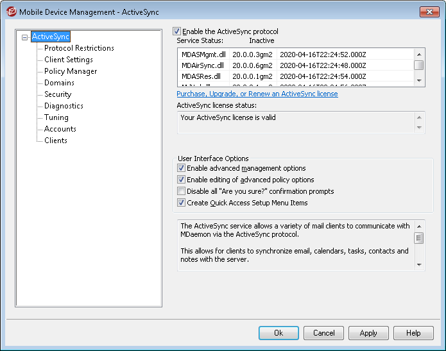Open Client Settings page
Viewport: 446px width, 351px height.
click(69, 60)
